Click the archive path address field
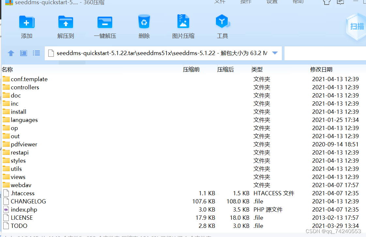Screen dimensions: 366x237 [163, 53]
